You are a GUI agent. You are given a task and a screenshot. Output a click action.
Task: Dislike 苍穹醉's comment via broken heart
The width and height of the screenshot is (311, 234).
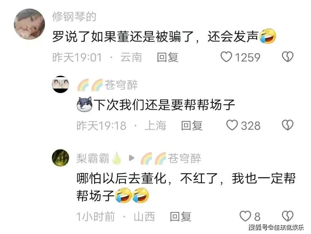point(288,125)
